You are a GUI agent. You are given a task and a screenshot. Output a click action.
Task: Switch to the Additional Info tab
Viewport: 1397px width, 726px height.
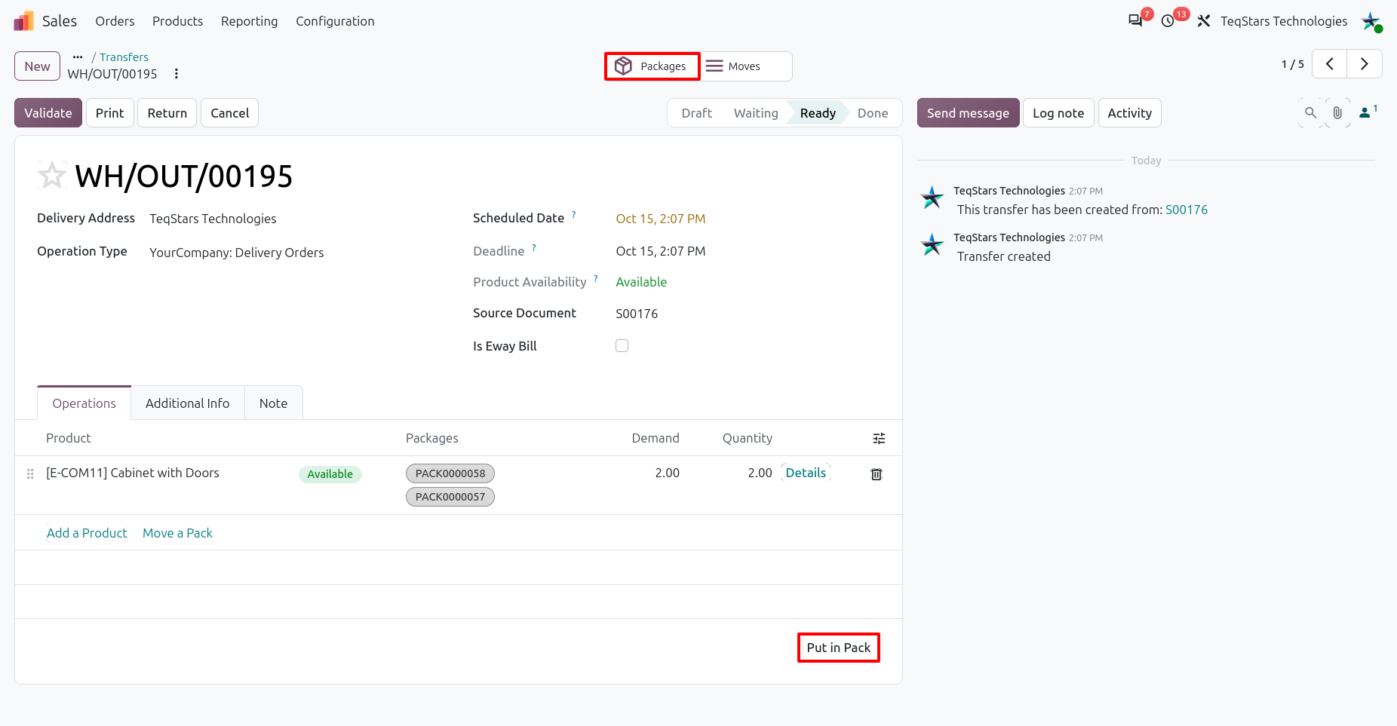click(x=187, y=403)
